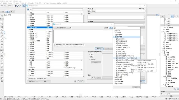Open the ヘルプ menu
The image size is (179, 100).
coord(65,3)
